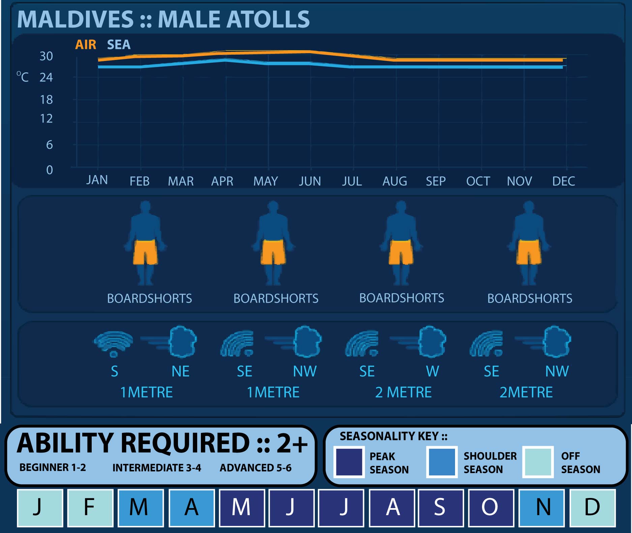Click the second surfer figure from the left
Viewport: 632px width, 533px height.
click(273, 243)
